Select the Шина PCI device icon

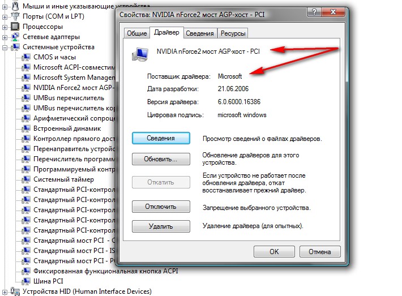(25, 281)
